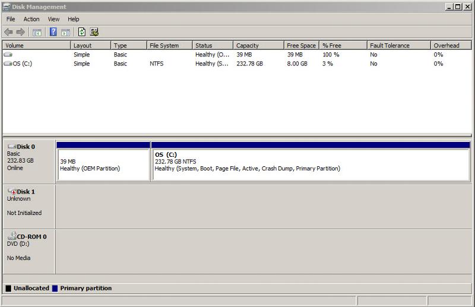Sort by the % Free column header

point(343,46)
